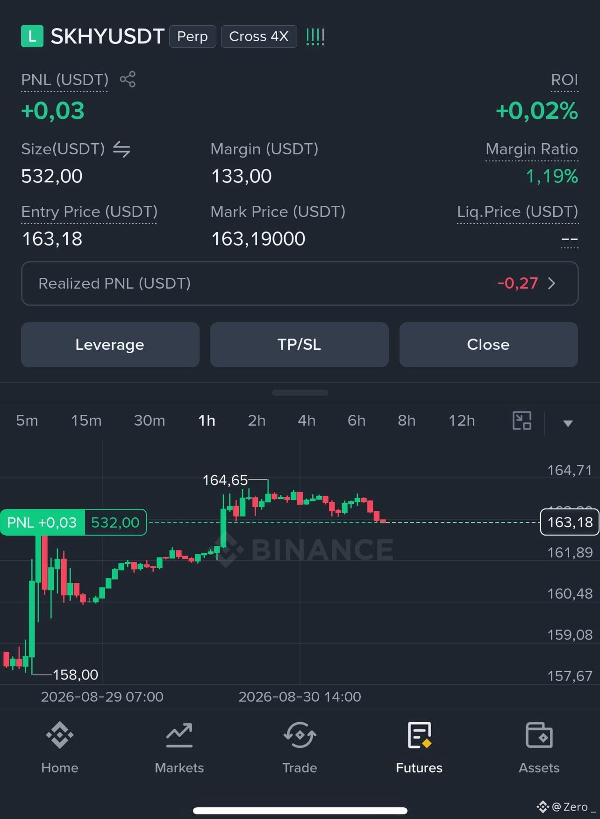The image size is (600, 819).
Task: Tap the ADL indicator bars
Action: pos(315,36)
